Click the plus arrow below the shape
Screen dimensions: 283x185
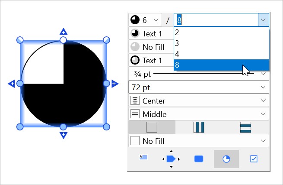64,135
